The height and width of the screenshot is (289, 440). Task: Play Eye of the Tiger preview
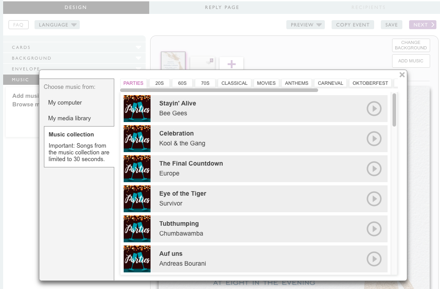click(374, 199)
